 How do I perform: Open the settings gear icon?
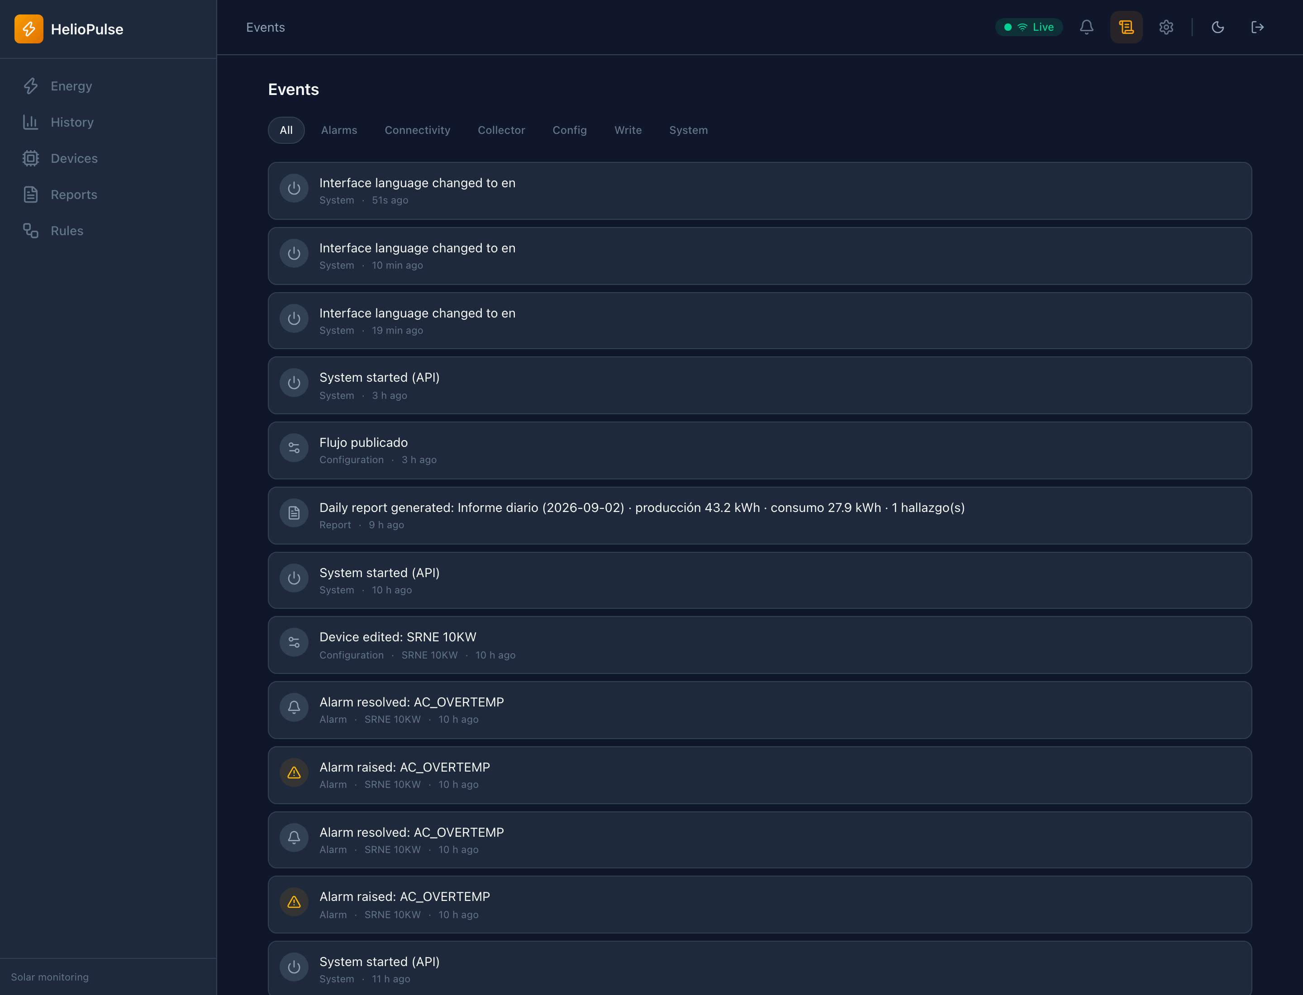[1166, 27]
